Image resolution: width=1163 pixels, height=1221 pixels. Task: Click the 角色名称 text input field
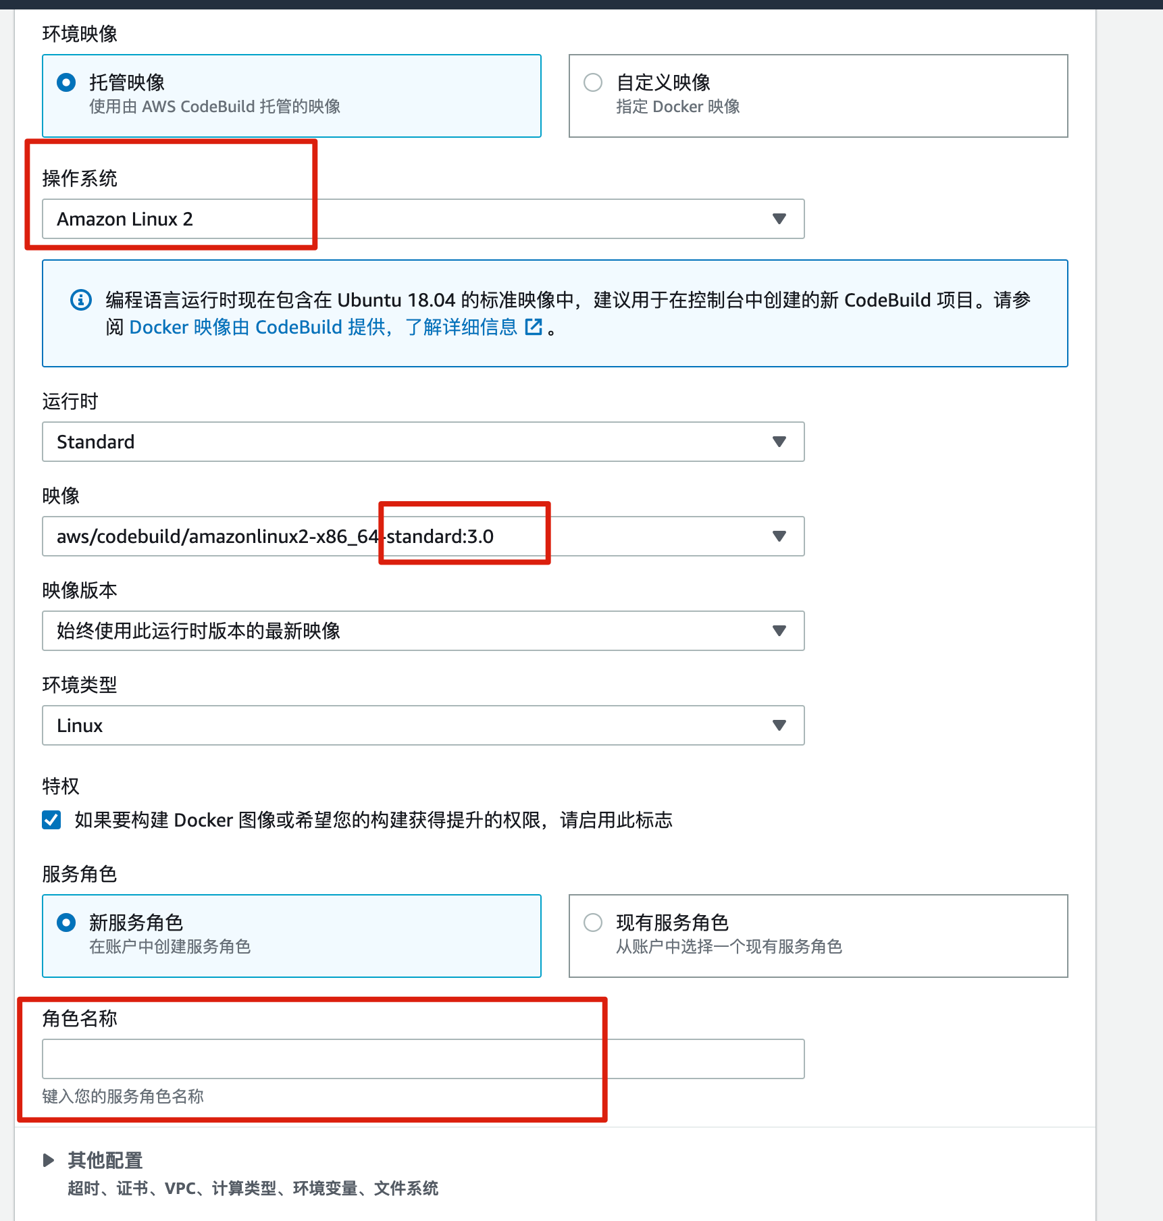[x=423, y=1059]
